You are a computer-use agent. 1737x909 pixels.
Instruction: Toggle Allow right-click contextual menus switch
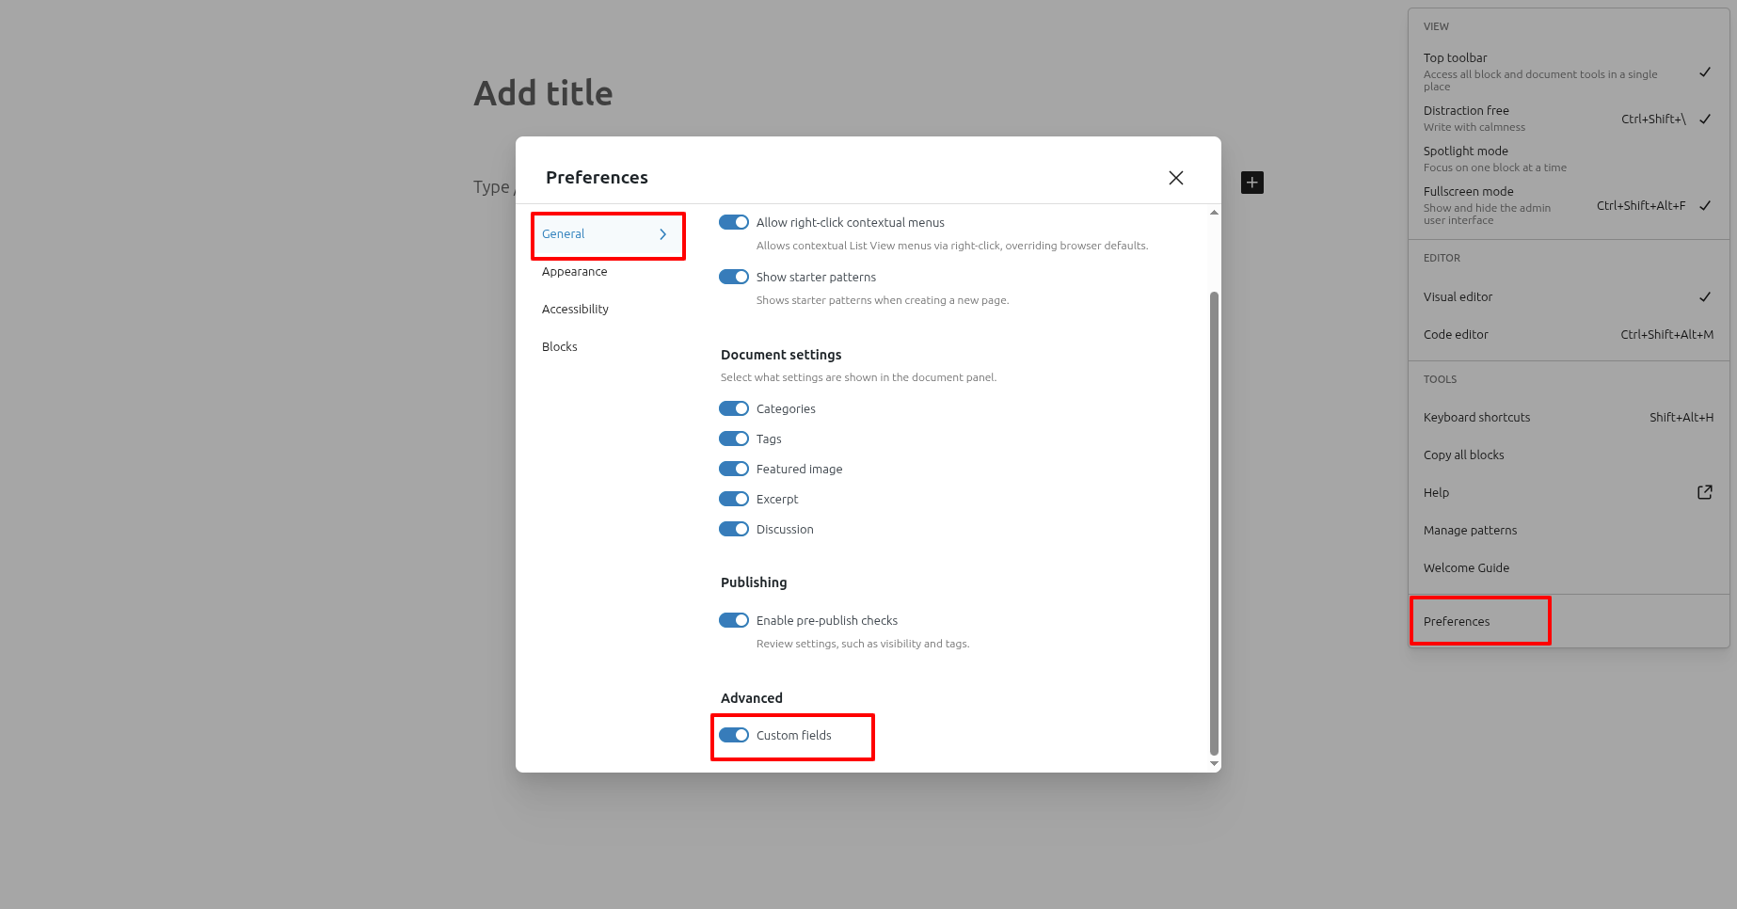pos(734,223)
